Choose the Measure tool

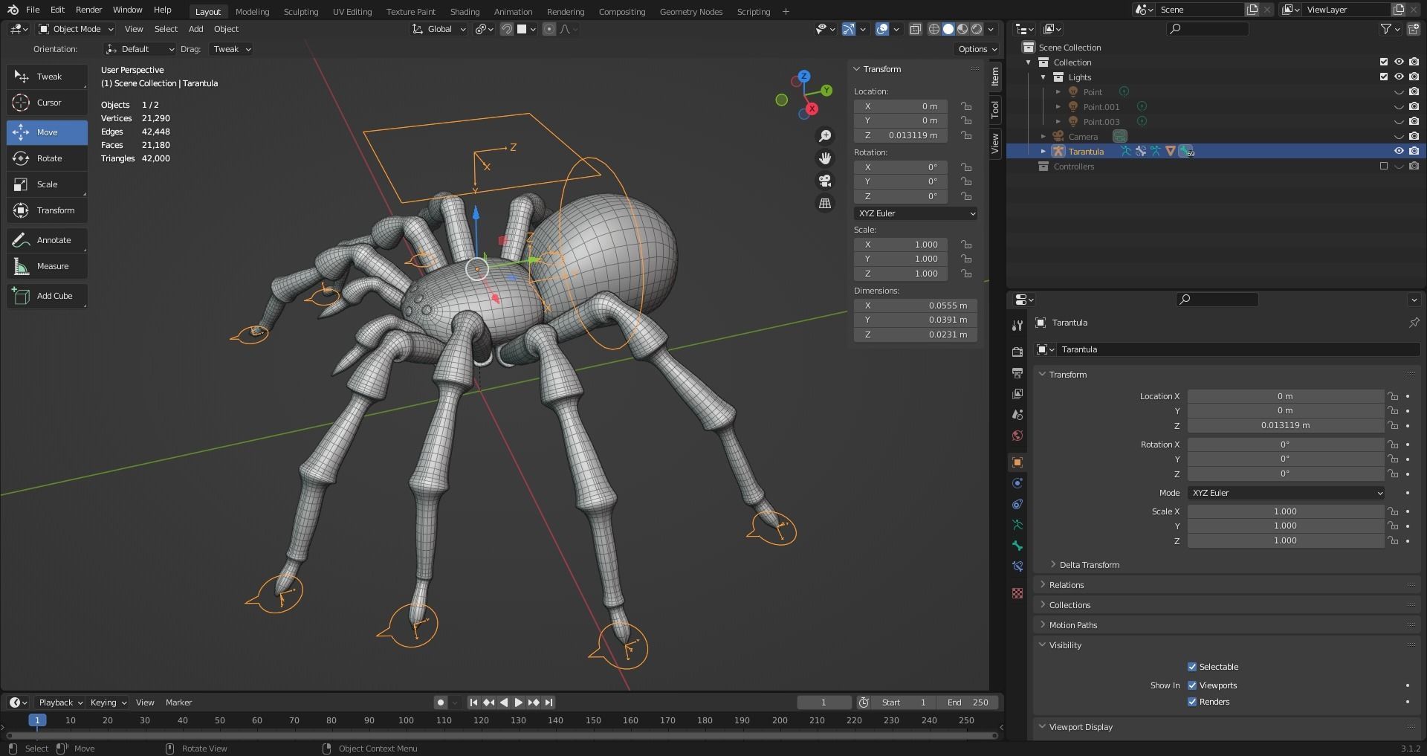[x=47, y=266]
